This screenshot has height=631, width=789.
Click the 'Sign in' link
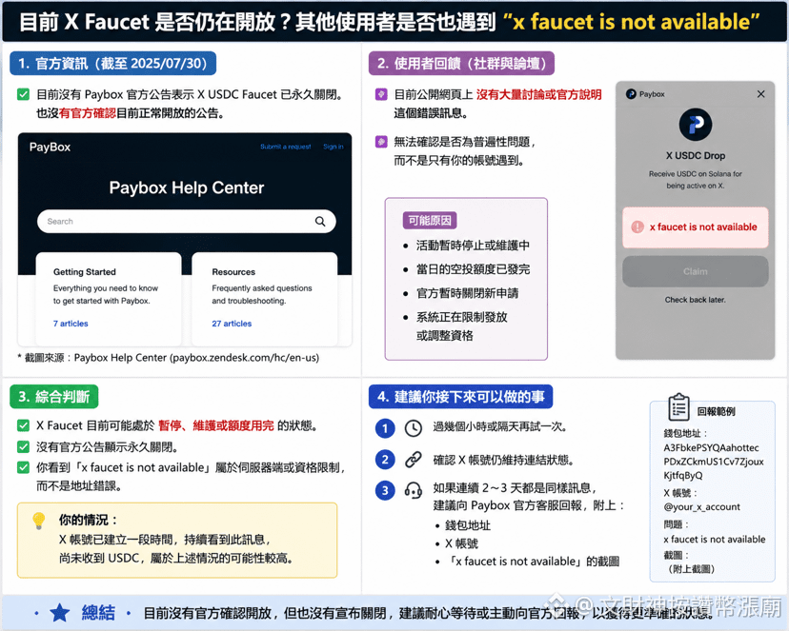tap(334, 147)
